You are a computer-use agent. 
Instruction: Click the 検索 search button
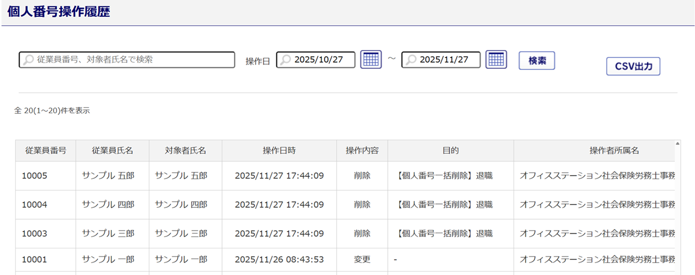(x=536, y=61)
